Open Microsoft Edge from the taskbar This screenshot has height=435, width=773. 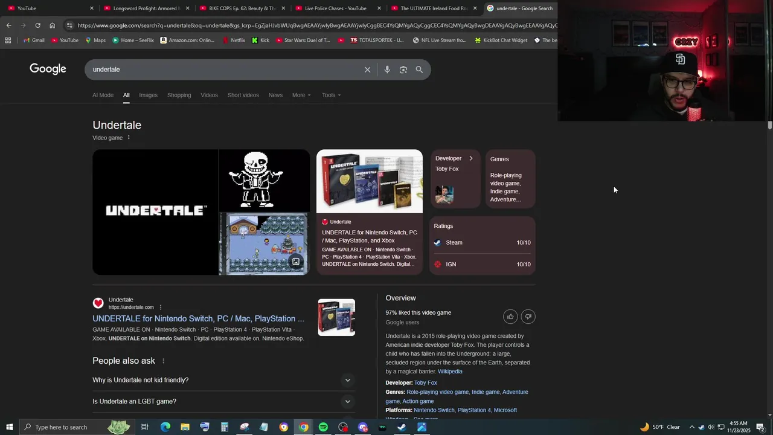(x=165, y=427)
